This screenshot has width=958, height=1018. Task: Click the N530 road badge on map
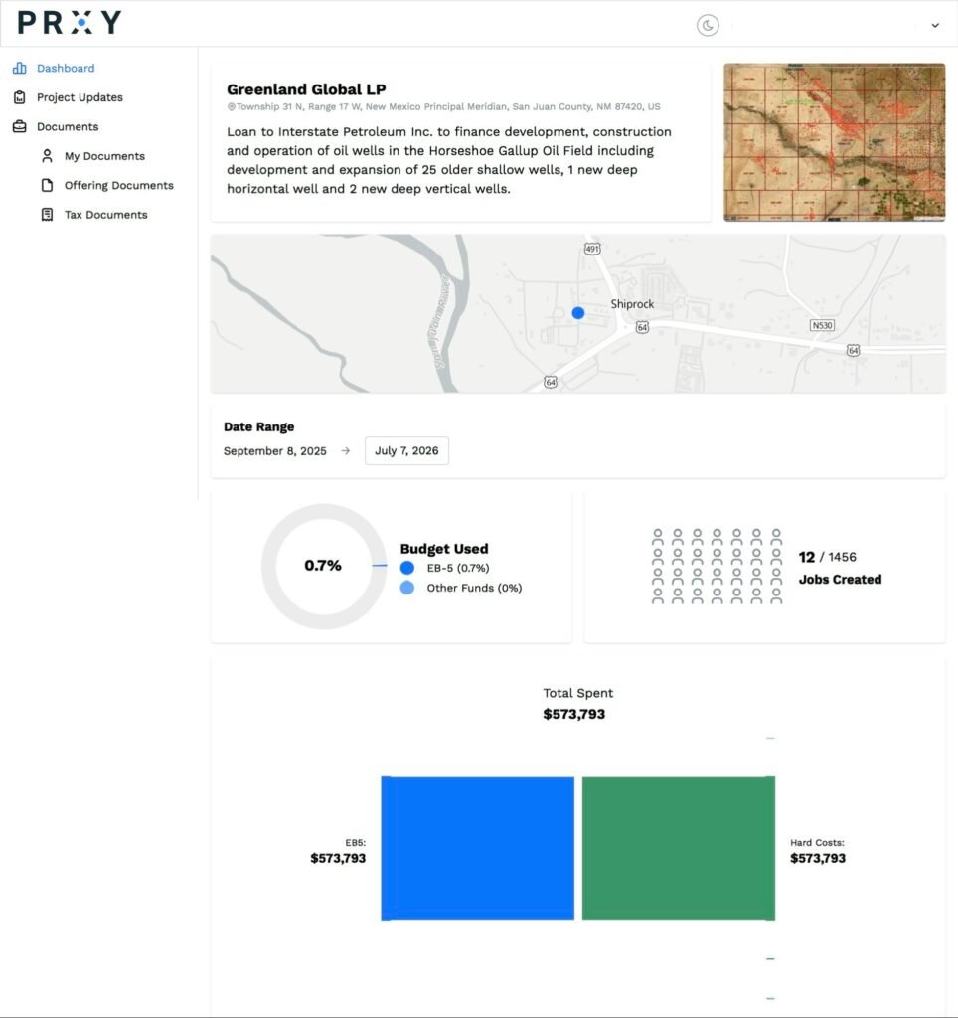click(822, 325)
